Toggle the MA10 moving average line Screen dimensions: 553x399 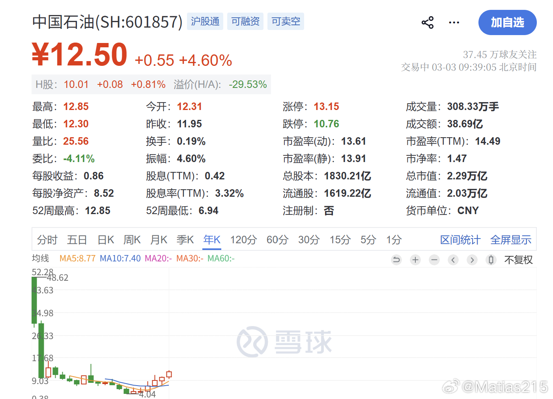(x=120, y=258)
